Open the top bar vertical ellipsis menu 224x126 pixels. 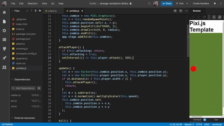(221, 3)
